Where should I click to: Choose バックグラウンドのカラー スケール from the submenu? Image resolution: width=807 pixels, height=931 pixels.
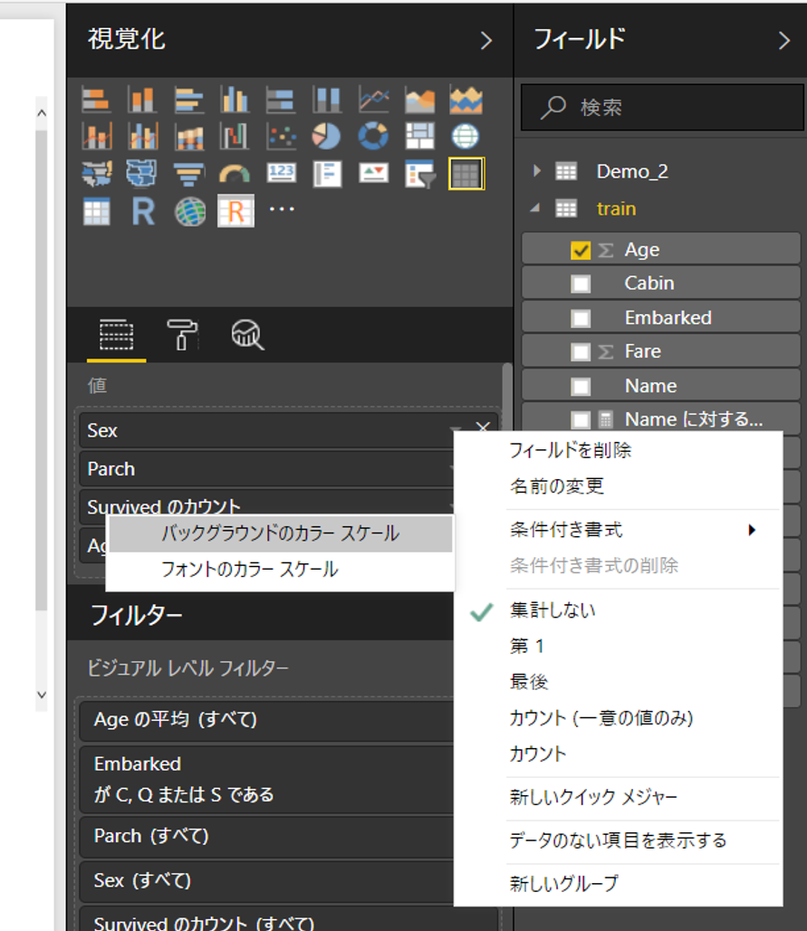point(278,534)
